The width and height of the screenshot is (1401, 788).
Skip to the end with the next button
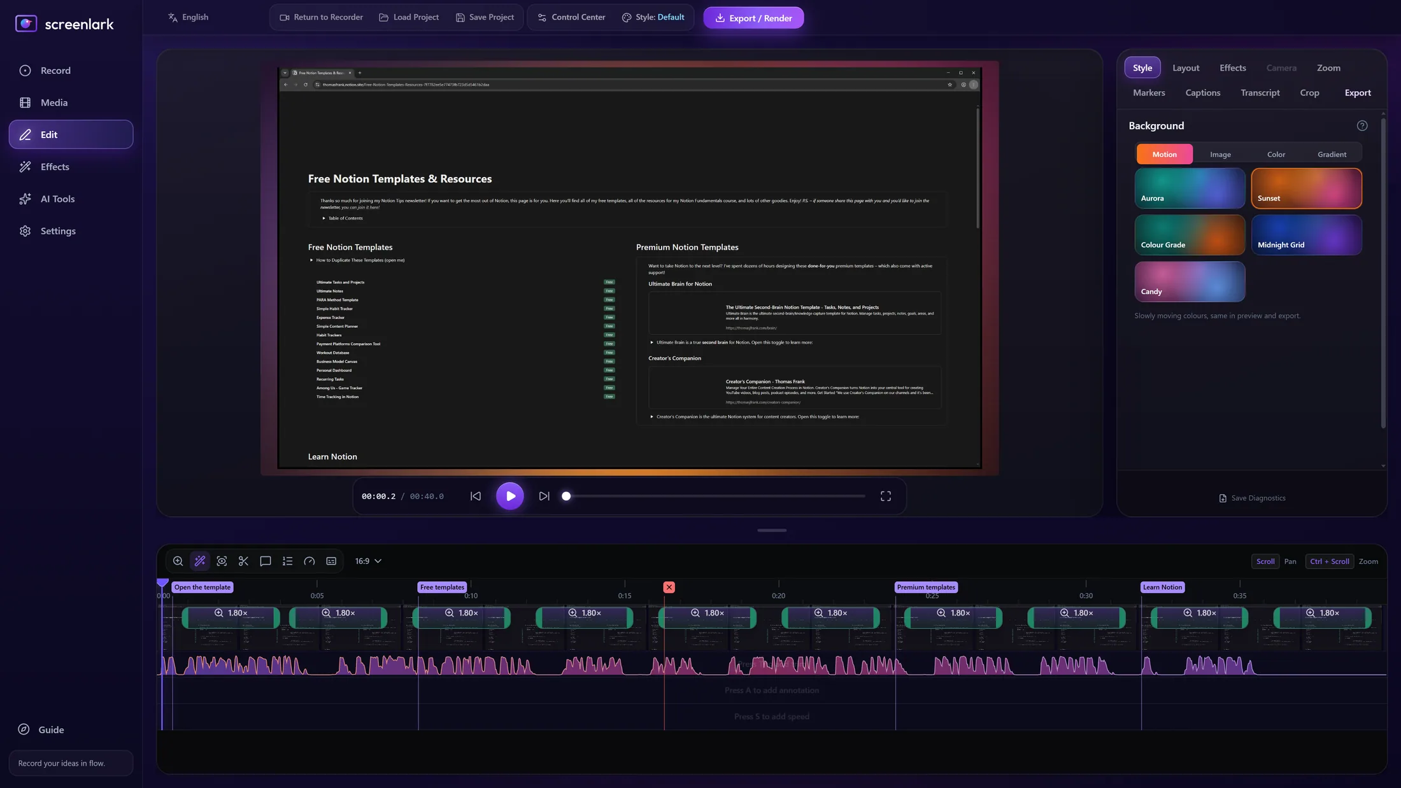pos(544,496)
